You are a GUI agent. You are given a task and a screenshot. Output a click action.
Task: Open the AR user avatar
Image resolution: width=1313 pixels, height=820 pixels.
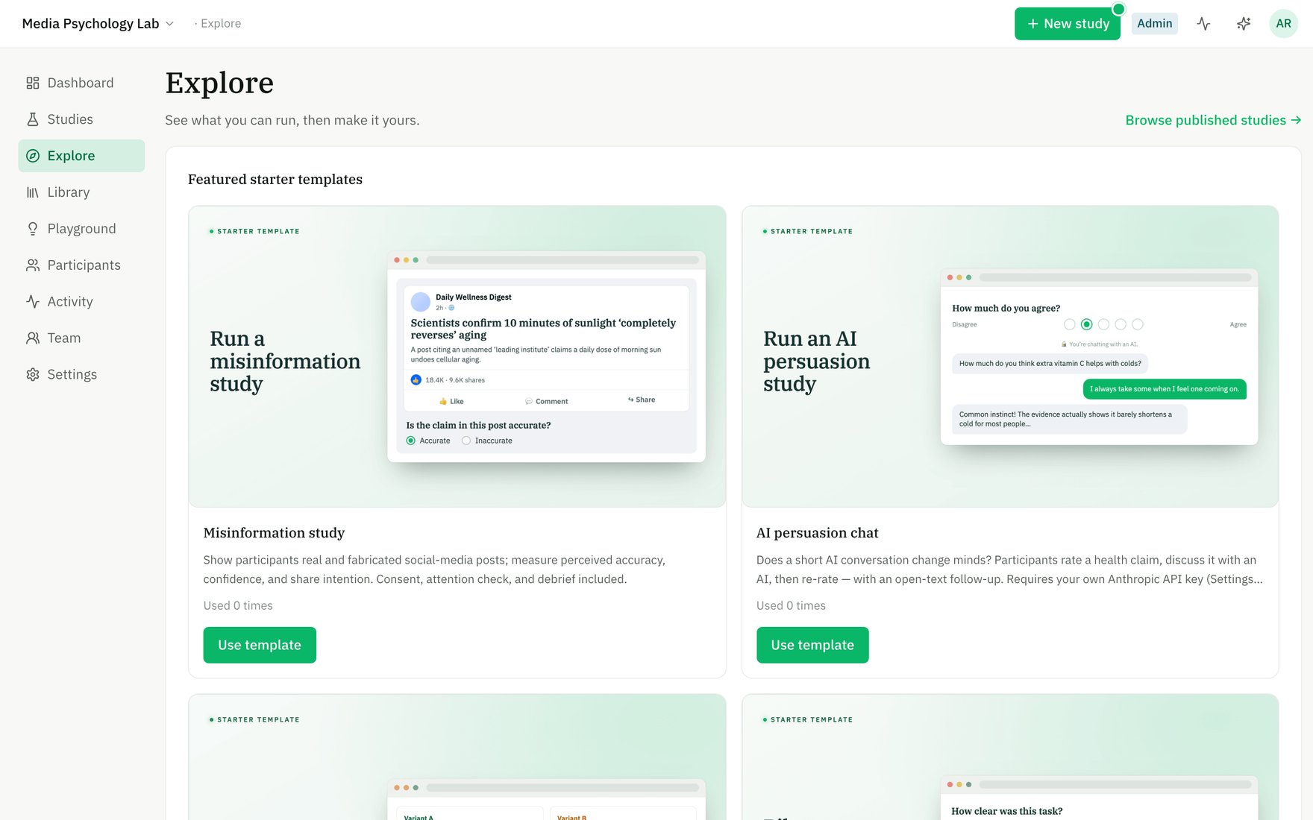(1283, 24)
